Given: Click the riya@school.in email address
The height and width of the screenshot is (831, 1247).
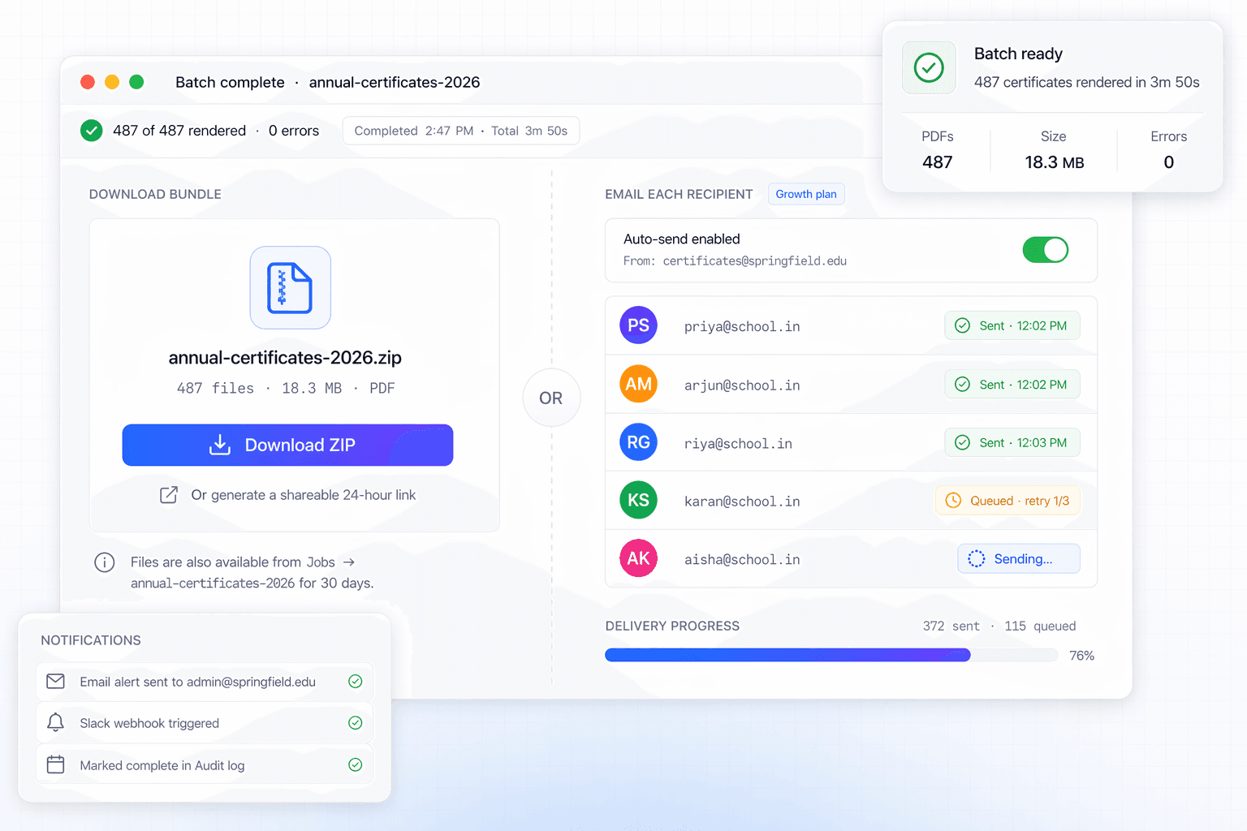Looking at the screenshot, I should coord(738,444).
